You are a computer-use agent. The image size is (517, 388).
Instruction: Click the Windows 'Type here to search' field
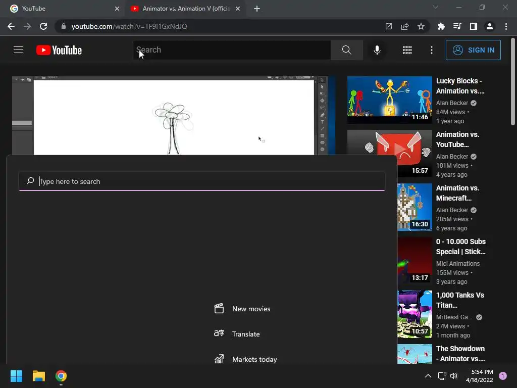click(202, 181)
